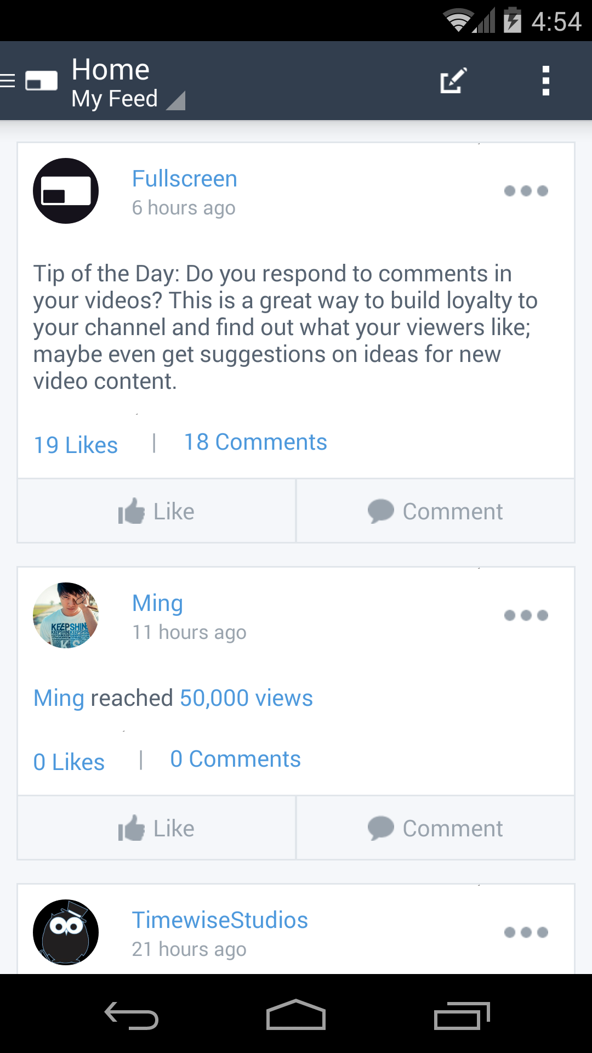Like the Fullscreen tip post

156,511
